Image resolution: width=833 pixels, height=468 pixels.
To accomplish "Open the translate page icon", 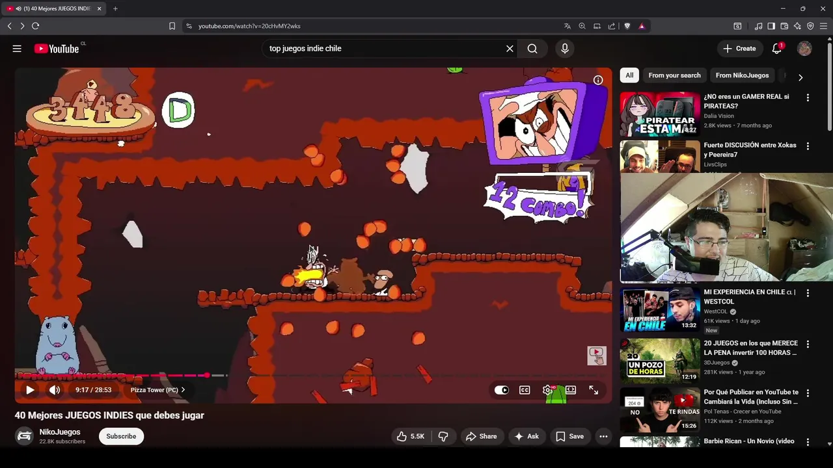I will tap(567, 26).
